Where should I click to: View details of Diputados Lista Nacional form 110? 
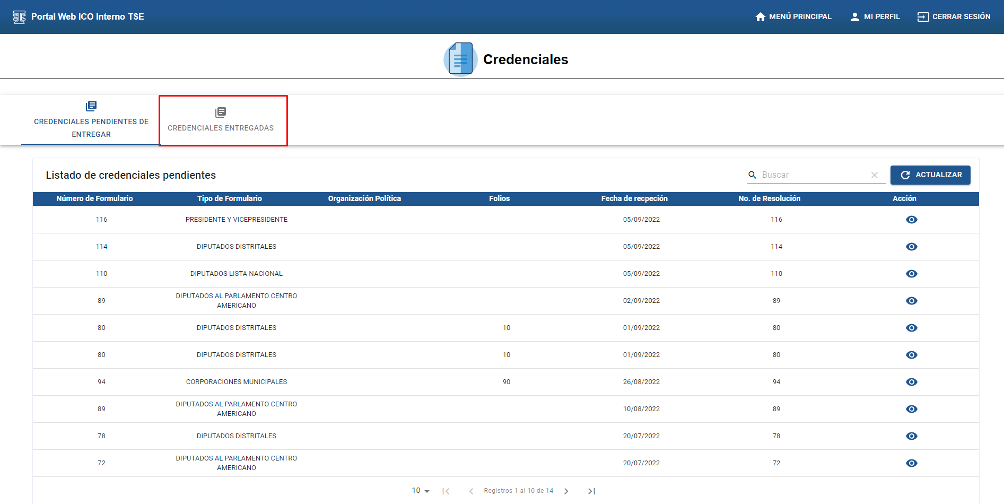911,274
